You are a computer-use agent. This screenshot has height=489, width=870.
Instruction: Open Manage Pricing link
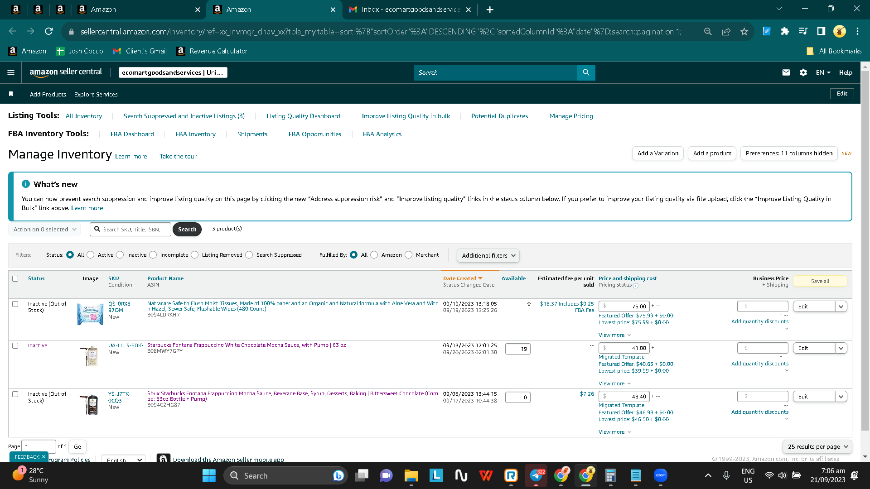tap(571, 116)
